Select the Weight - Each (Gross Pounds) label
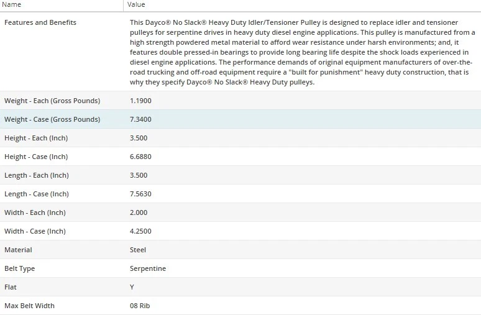 [52, 101]
